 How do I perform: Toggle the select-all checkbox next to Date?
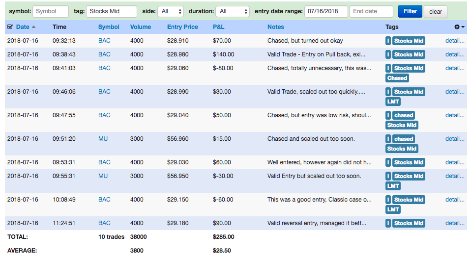10,27
